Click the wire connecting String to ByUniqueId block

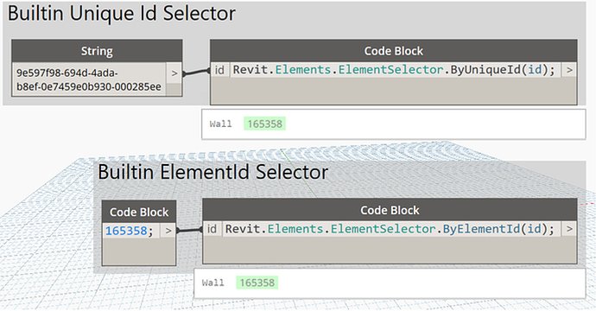click(196, 72)
